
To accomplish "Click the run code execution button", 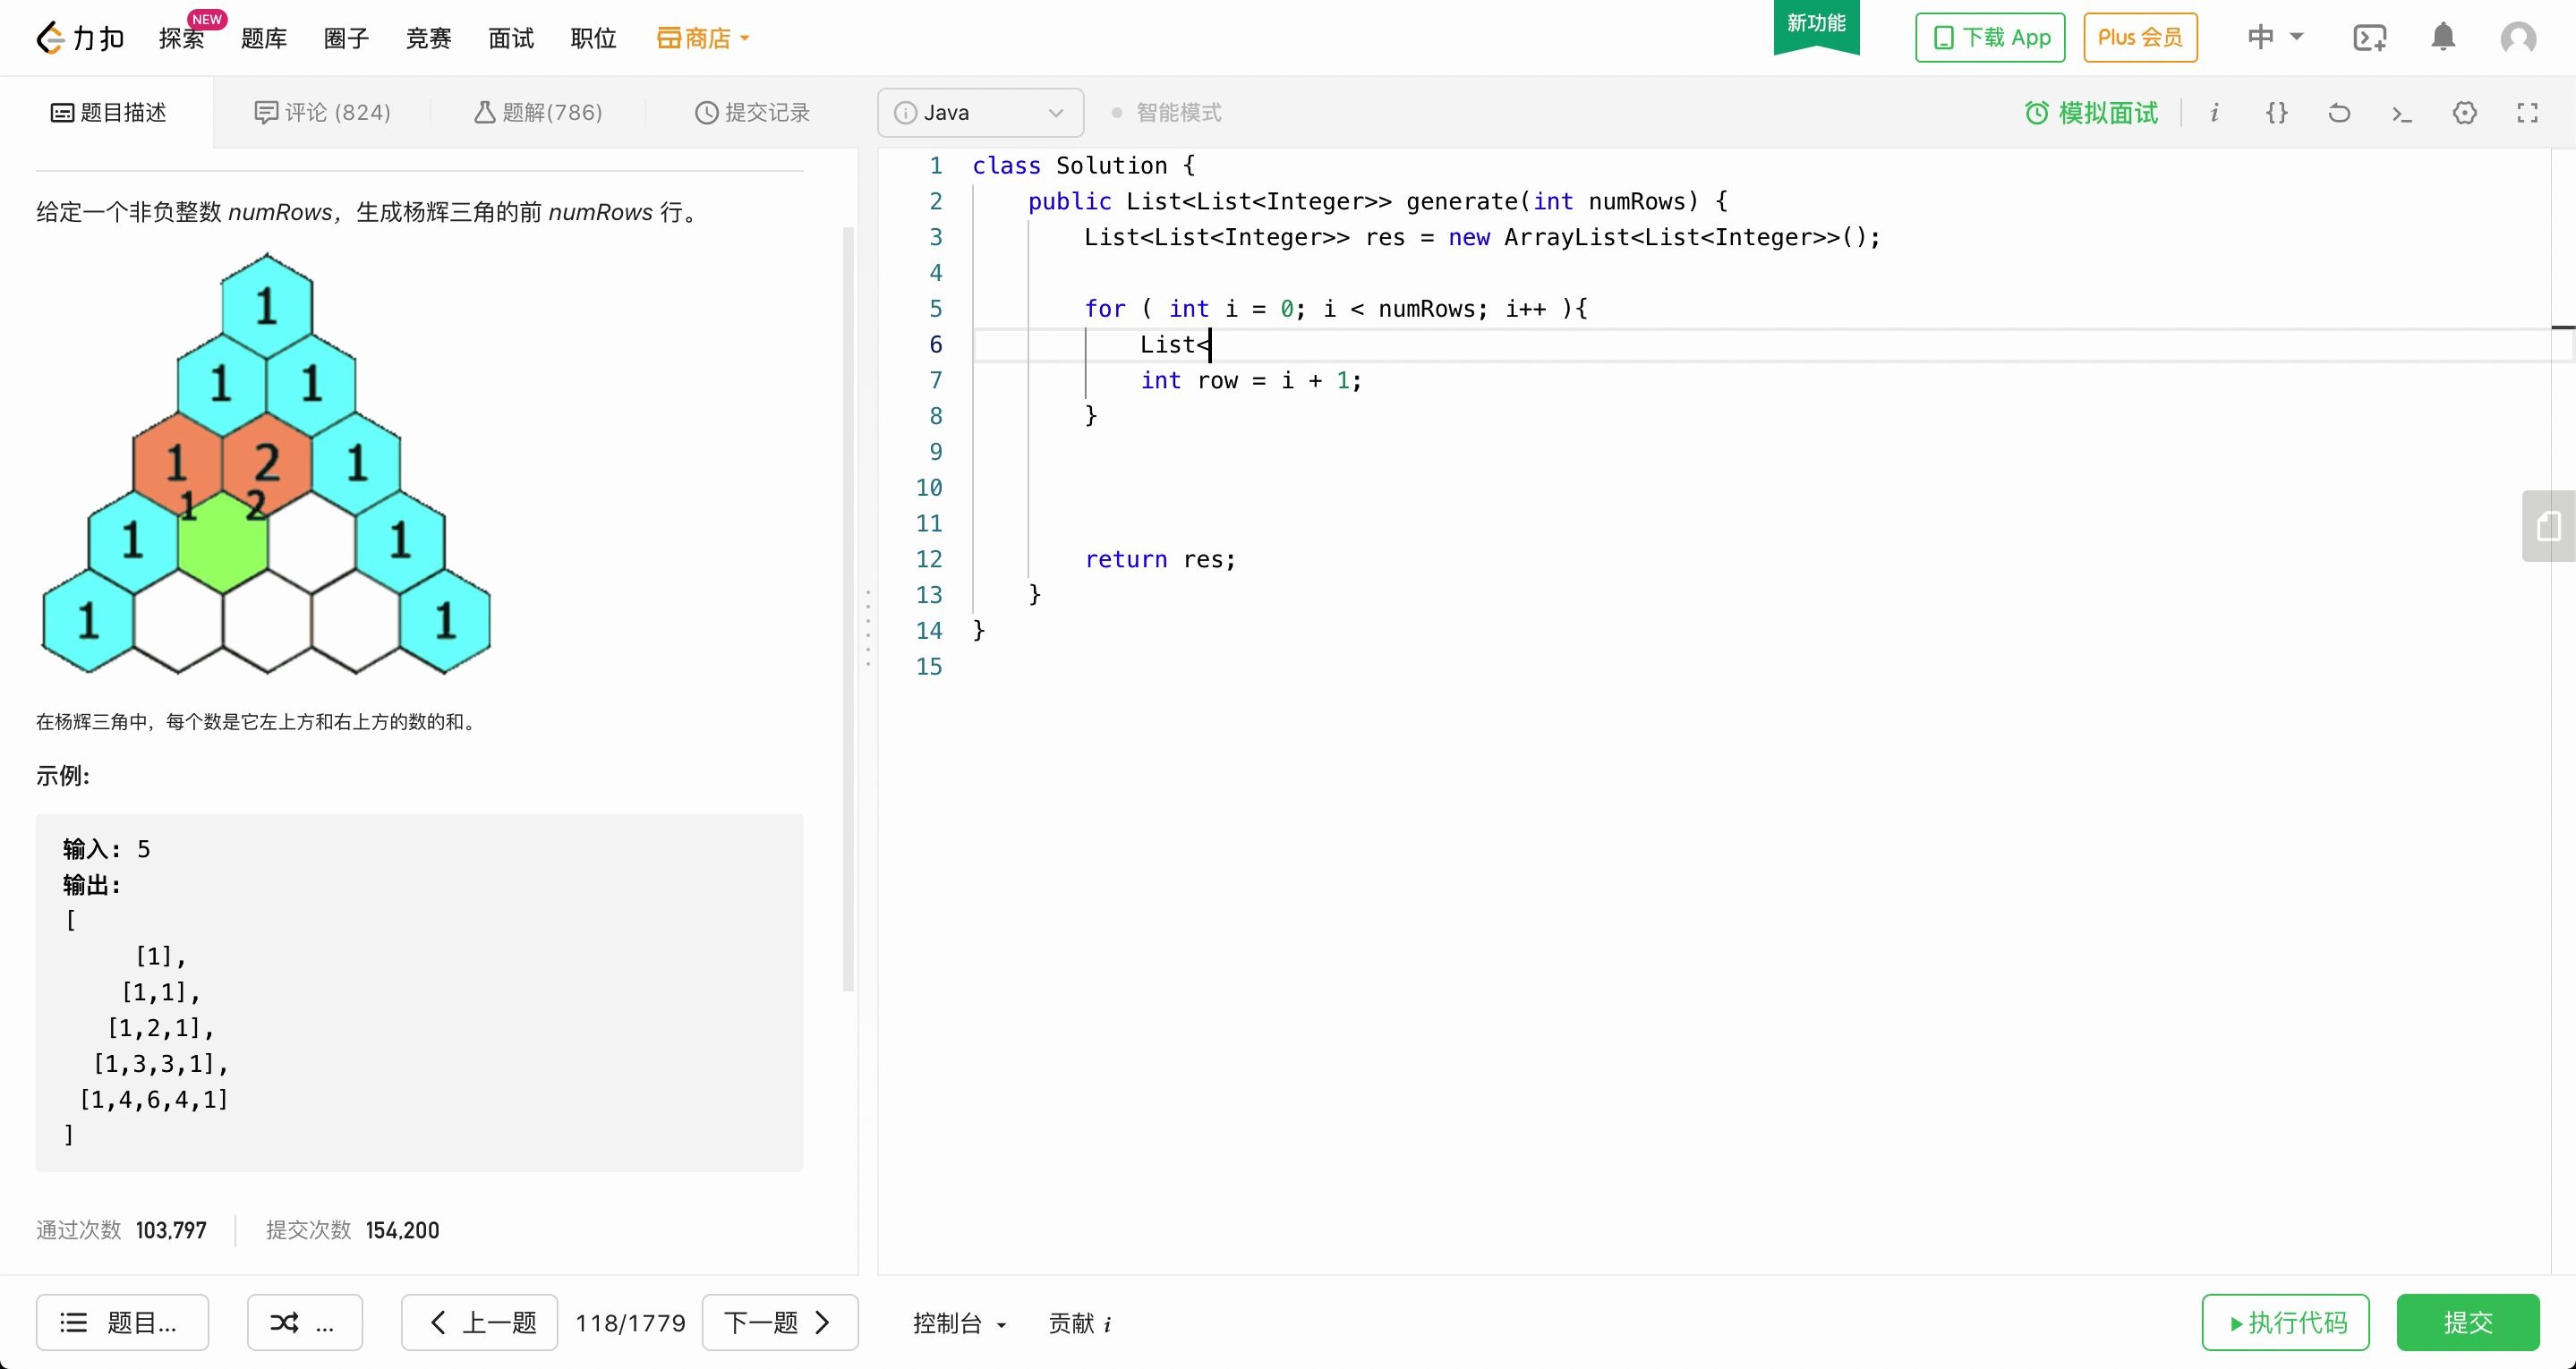I will pos(2285,1323).
